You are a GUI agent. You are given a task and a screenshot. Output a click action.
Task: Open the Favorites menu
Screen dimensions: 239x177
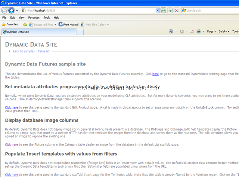[34, 18]
